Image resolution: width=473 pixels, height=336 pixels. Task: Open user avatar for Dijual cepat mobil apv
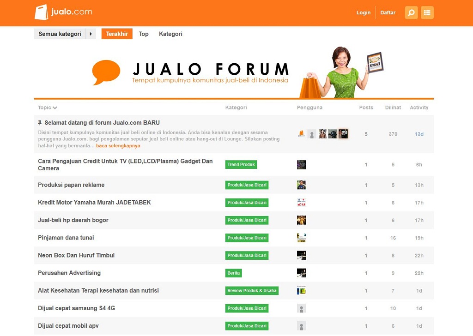(x=301, y=326)
